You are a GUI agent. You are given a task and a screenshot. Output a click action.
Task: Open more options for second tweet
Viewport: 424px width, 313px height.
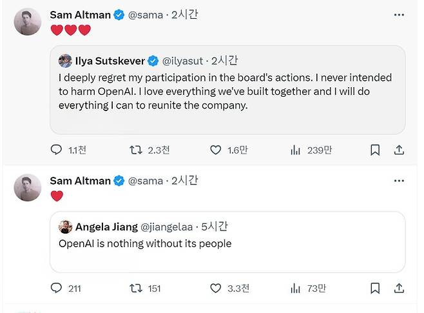point(399,181)
